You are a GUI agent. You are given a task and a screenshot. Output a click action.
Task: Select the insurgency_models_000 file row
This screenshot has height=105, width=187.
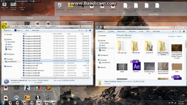point(56,73)
